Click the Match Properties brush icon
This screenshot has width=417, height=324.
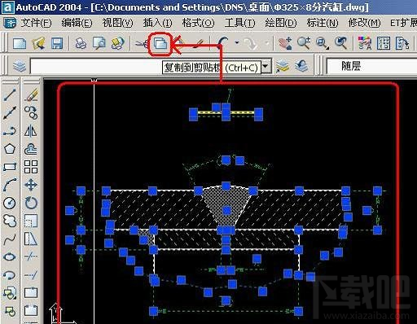pos(199,43)
